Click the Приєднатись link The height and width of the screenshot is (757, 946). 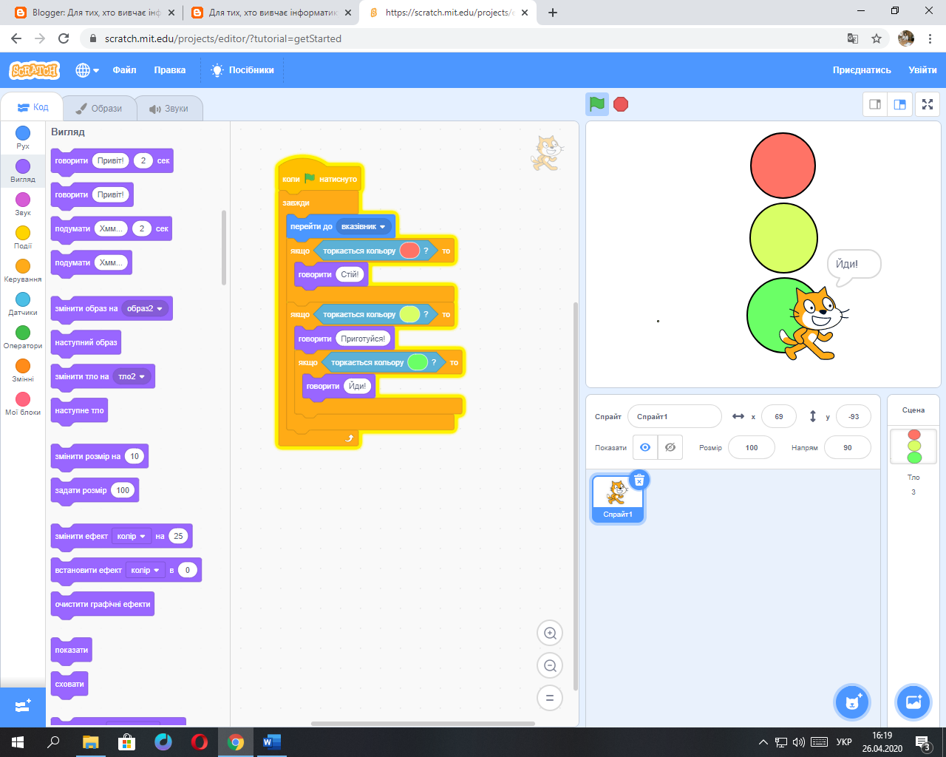pyautogui.click(x=862, y=69)
